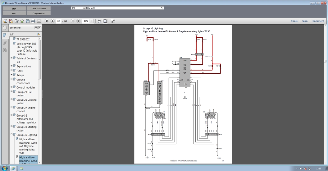Toggle the fit-to-page view mode button
328x171 pixels.
tap(105, 21)
